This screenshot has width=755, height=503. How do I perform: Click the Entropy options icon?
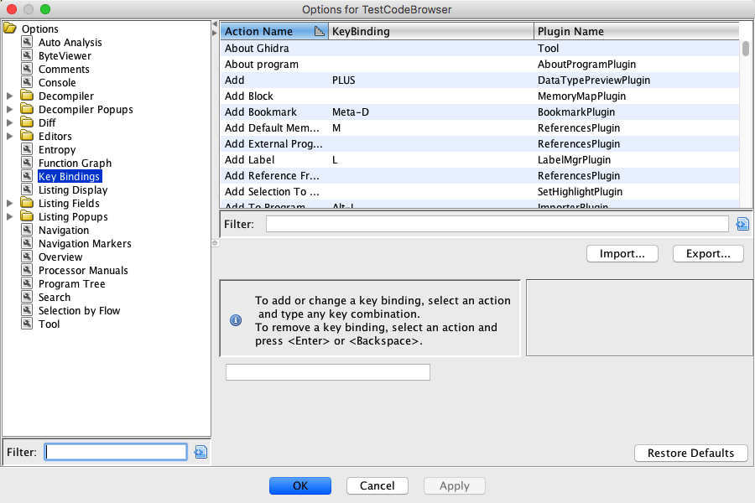[x=28, y=150]
